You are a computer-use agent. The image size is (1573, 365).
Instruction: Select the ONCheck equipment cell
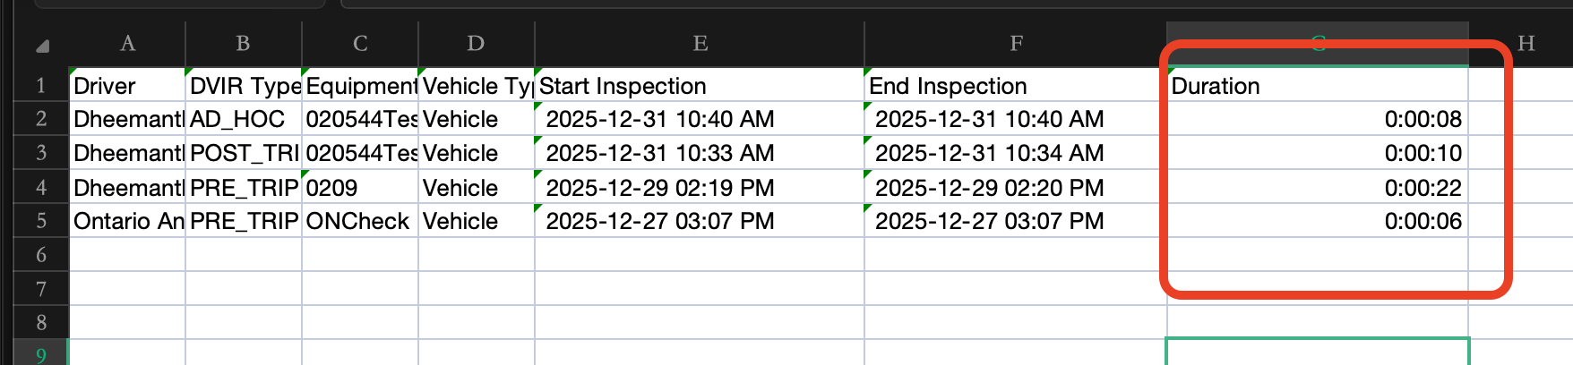(360, 221)
